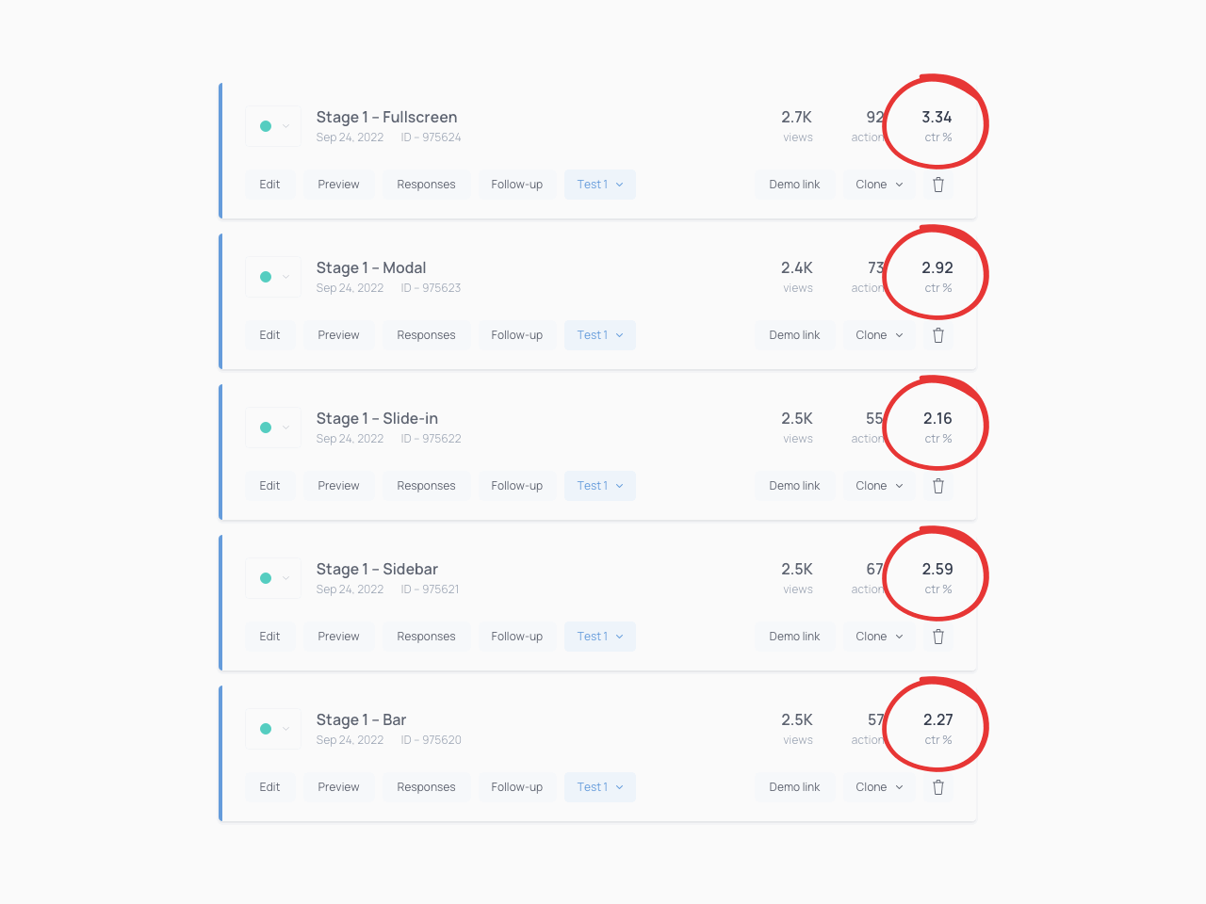Toggle status dot for Stage 1 – Fullscreen
The image size is (1206, 904).
click(266, 126)
